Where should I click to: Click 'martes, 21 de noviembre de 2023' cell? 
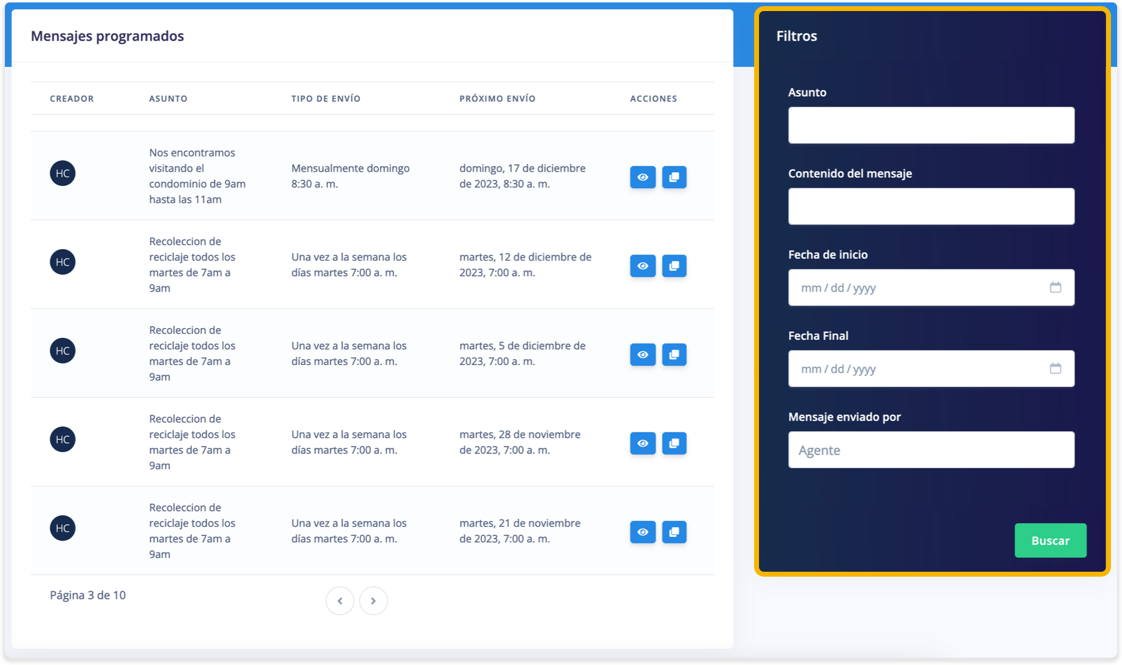(520, 531)
